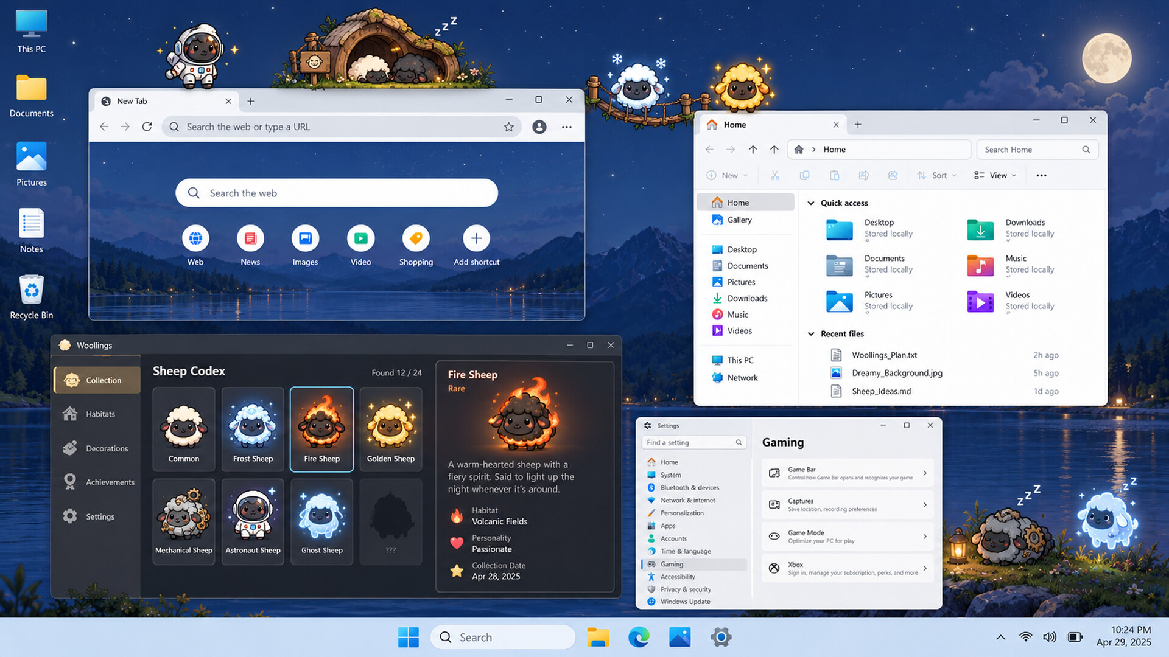Screen dimensions: 1169x657
Task: Open the Shopping shortcut on New Tab
Action: 416,246
